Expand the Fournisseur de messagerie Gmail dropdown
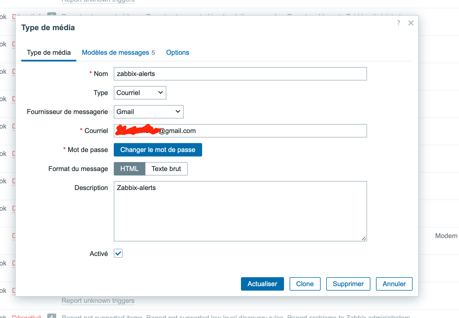Image resolution: width=459 pixels, height=318 pixels. (148, 112)
